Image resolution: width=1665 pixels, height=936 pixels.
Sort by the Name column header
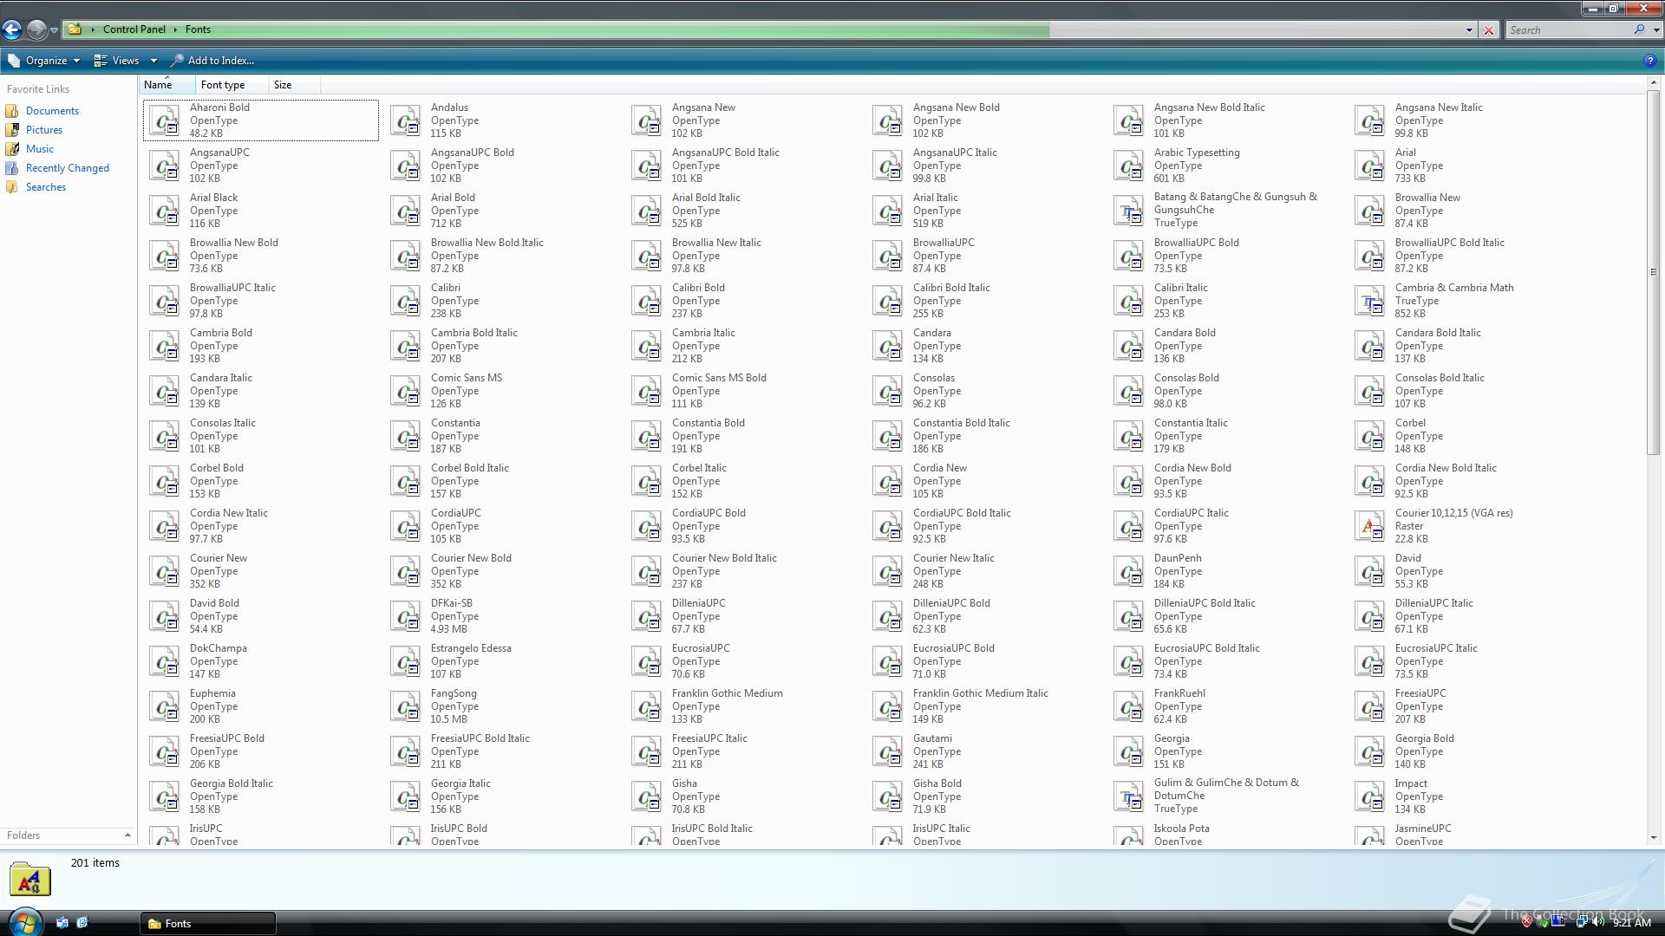(x=166, y=85)
